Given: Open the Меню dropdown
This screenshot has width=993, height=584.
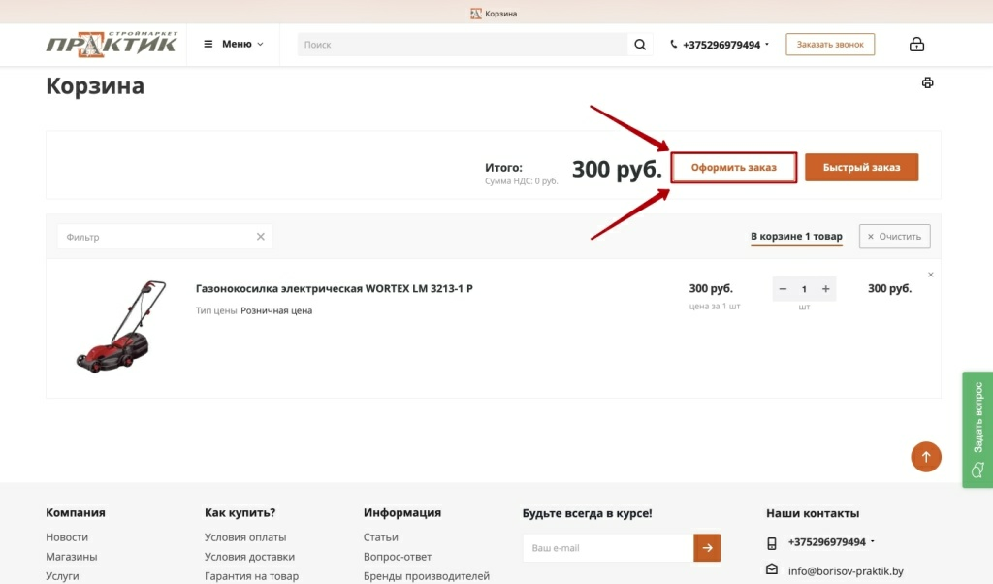Looking at the screenshot, I should point(234,44).
